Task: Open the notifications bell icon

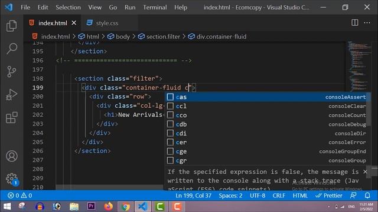Action: (367, 196)
